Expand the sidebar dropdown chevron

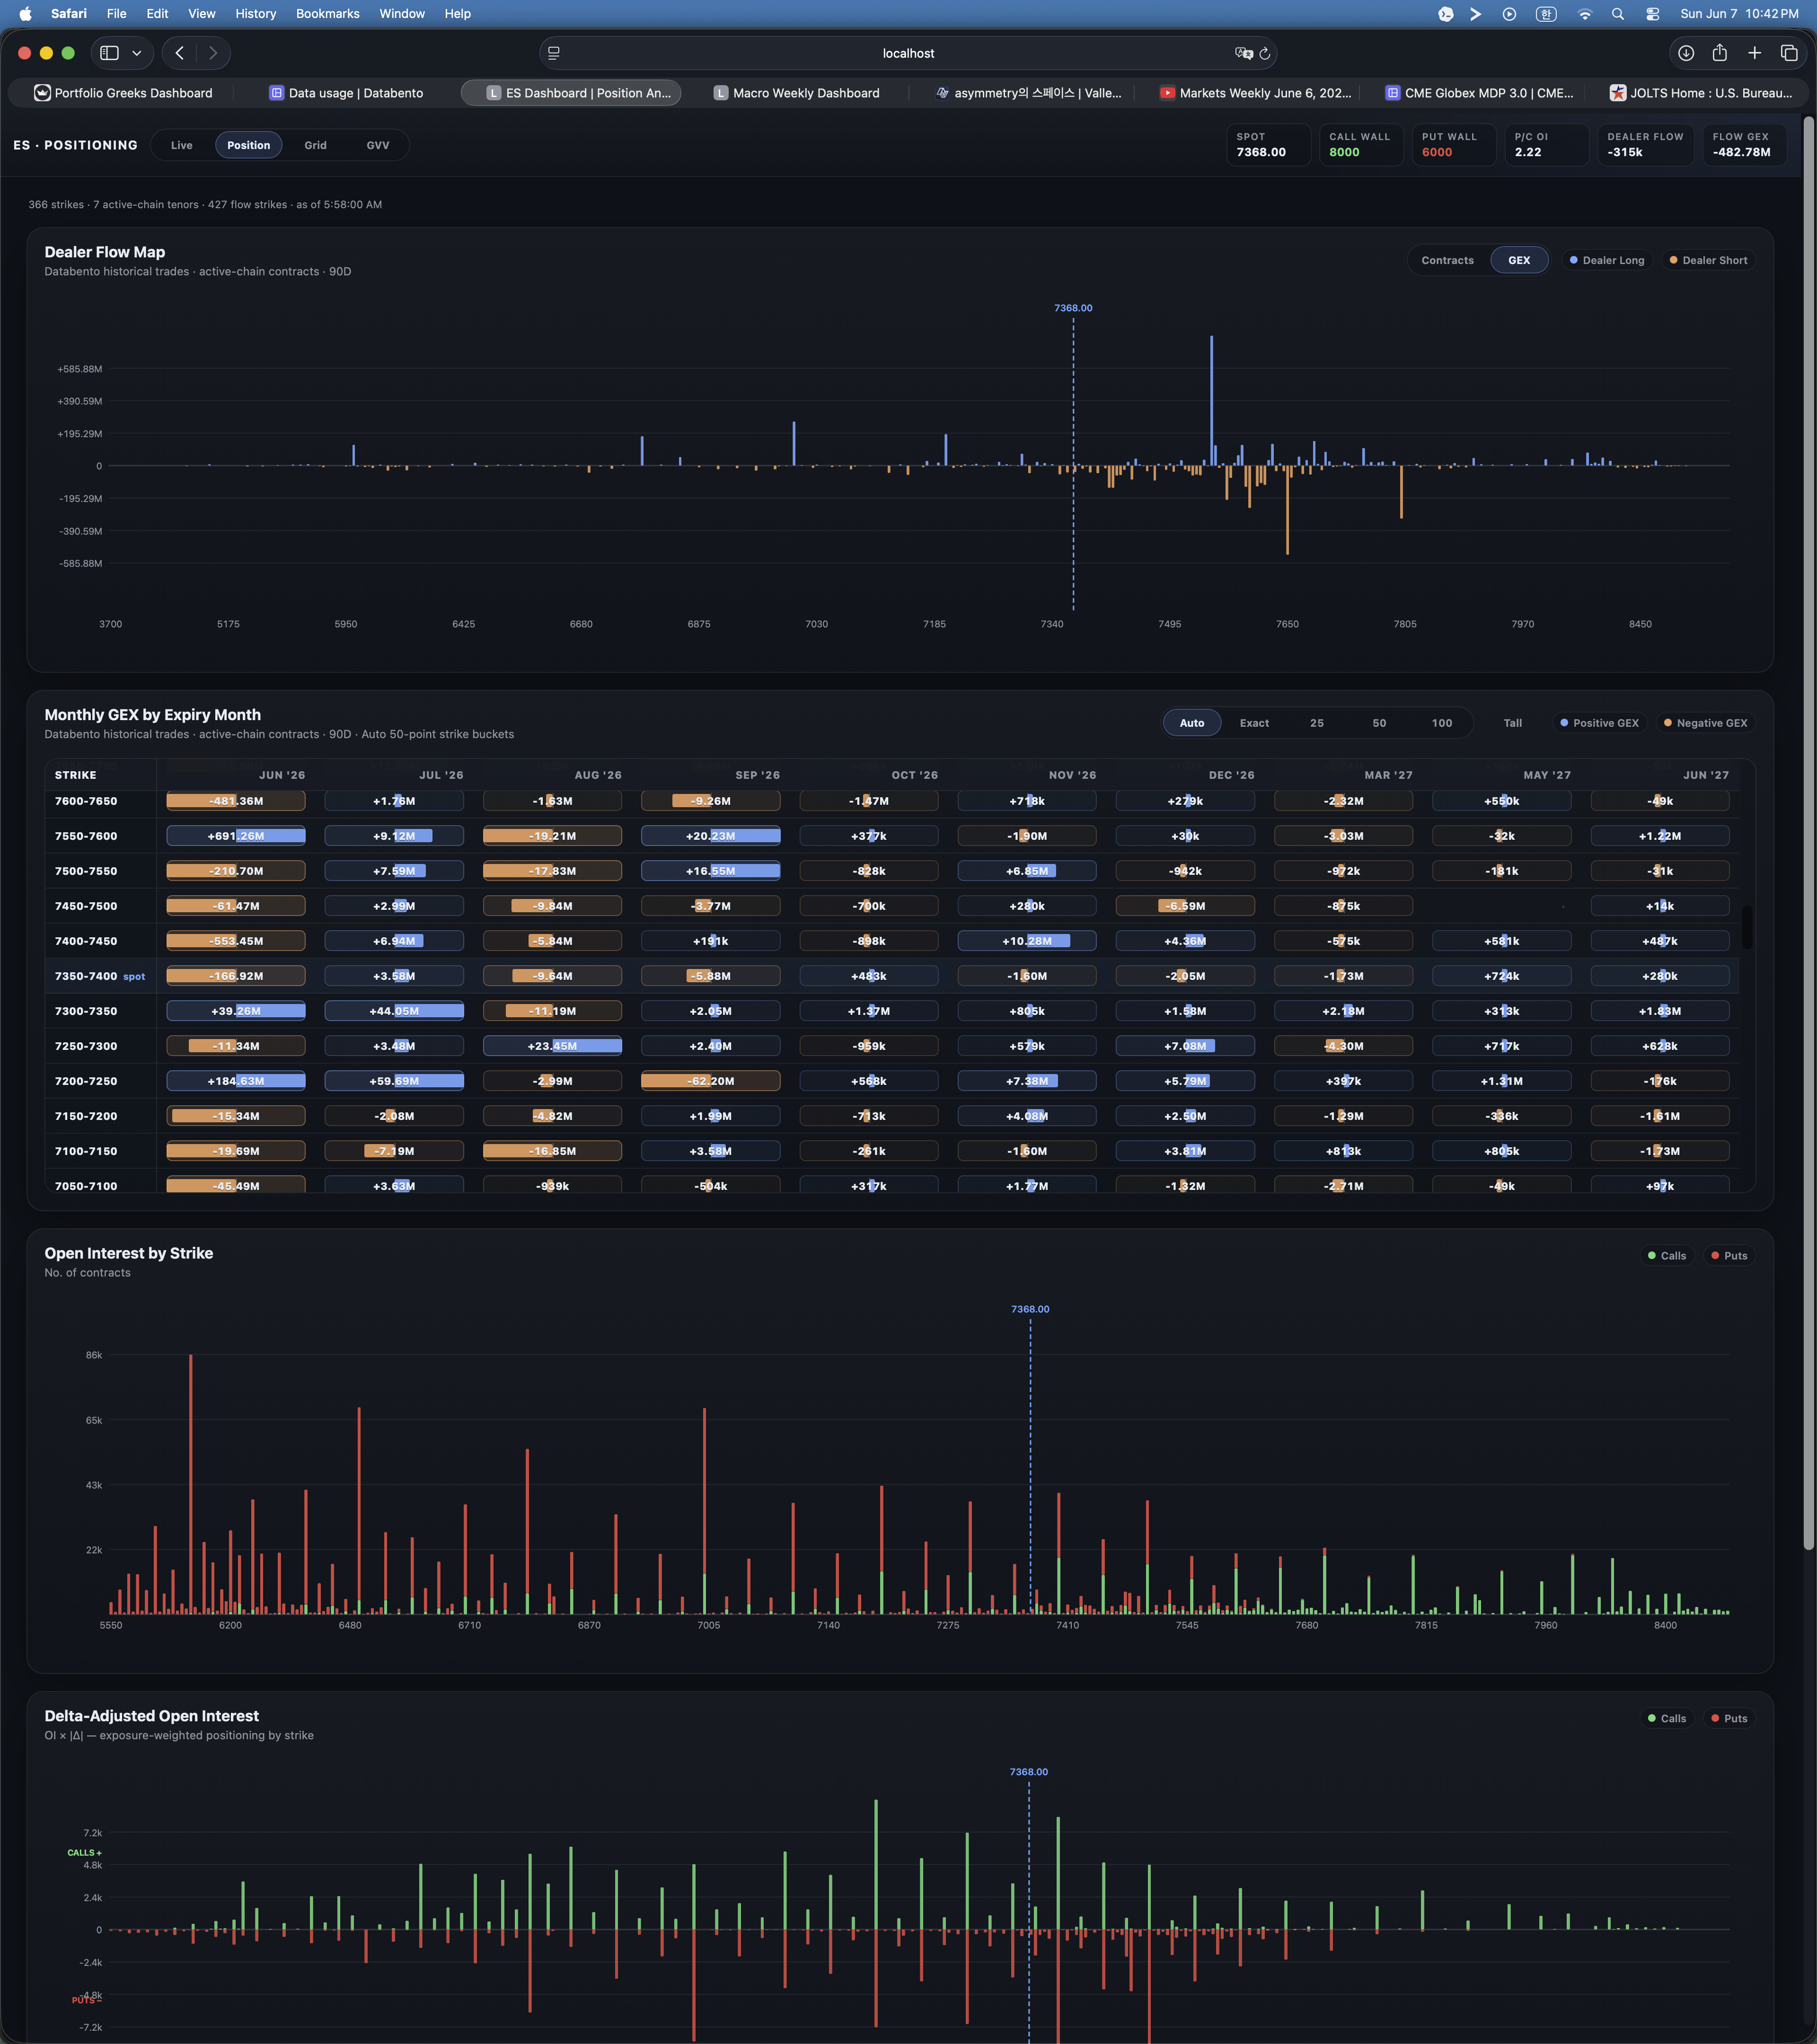pyautogui.click(x=137, y=53)
